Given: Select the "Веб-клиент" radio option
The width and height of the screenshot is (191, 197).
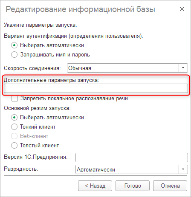Looking at the screenshot, I should point(14,136).
